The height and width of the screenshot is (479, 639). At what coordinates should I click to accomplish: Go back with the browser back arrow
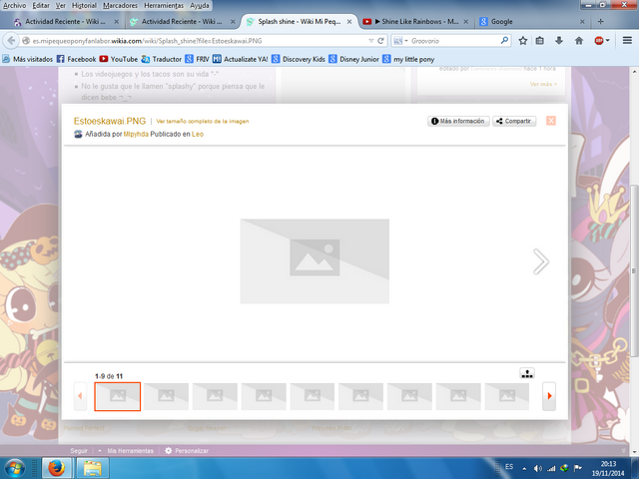11,41
